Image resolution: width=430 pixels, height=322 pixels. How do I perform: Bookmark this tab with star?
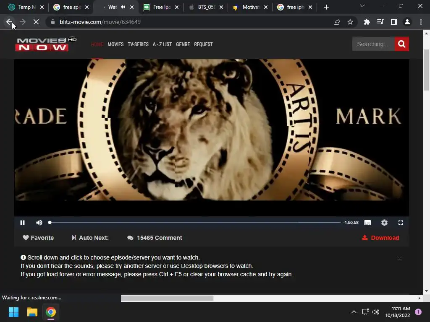coord(350,22)
